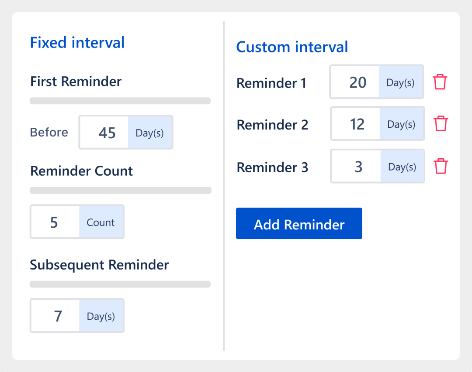Screen dimensions: 472x372
Task: Click the Subsequent Reminder field showing 7
Action: pos(56,316)
